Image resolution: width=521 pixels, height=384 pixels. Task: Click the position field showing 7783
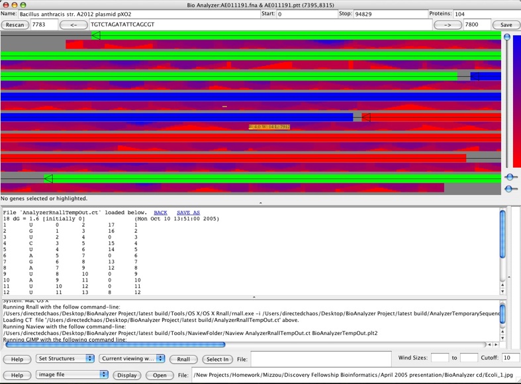click(x=44, y=24)
